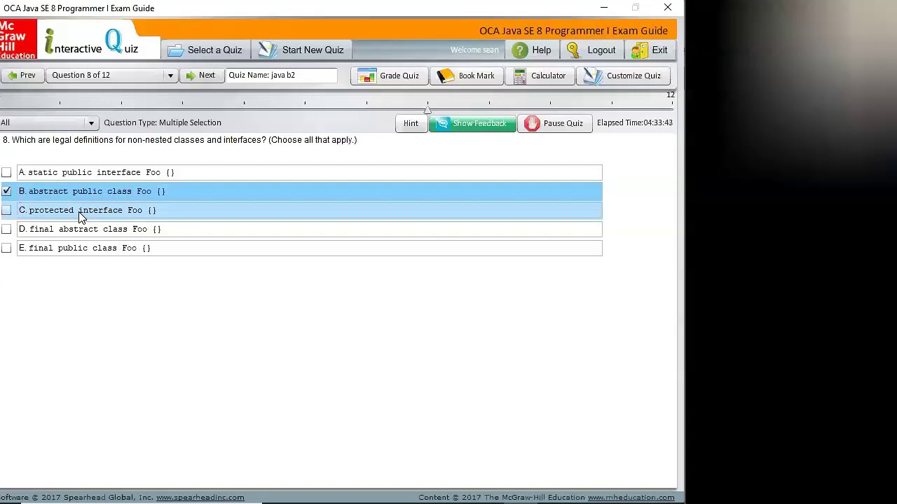The image size is (897, 504).
Task: Check option C checkbox
Action: pyautogui.click(x=6, y=210)
